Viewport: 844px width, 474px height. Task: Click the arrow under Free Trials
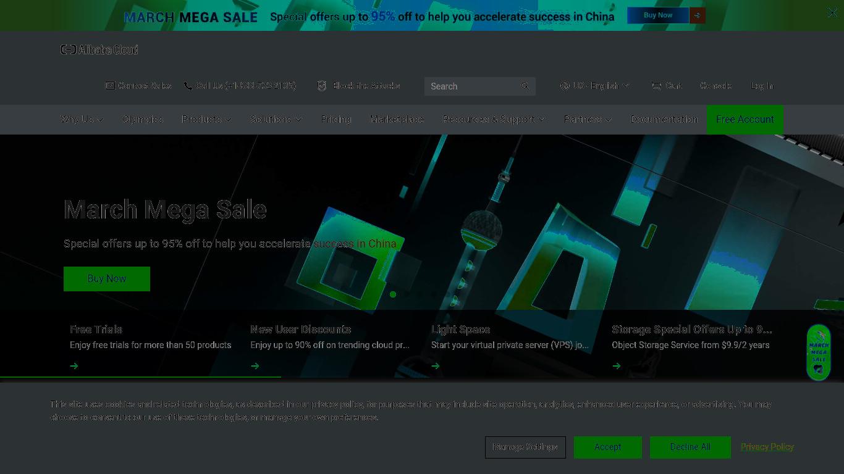tap(74, 366)
